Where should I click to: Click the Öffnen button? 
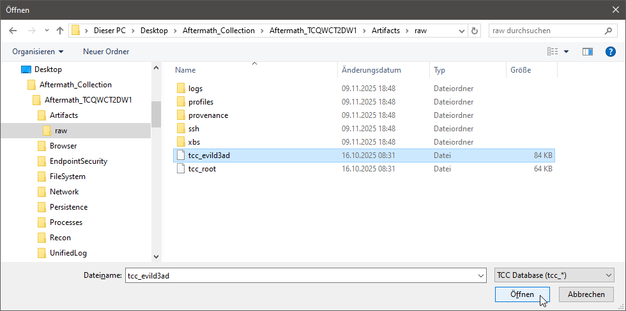[522, 294]
